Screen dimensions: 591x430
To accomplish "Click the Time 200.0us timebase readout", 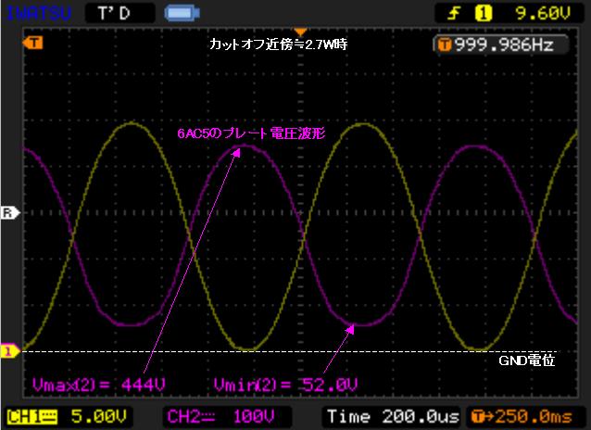I will [393, 417].
